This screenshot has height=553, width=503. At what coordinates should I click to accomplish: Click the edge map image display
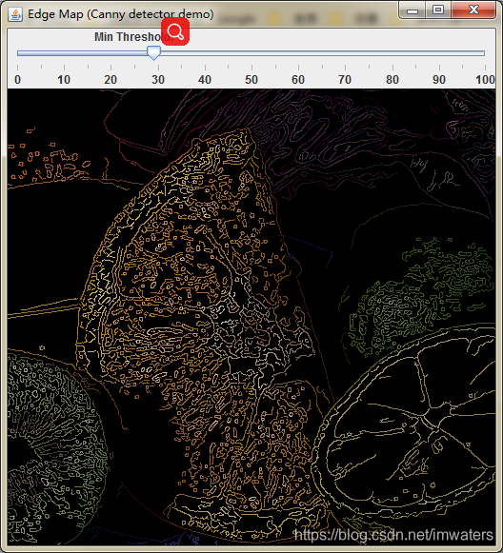pyautogui.click(x=251, y=317)
